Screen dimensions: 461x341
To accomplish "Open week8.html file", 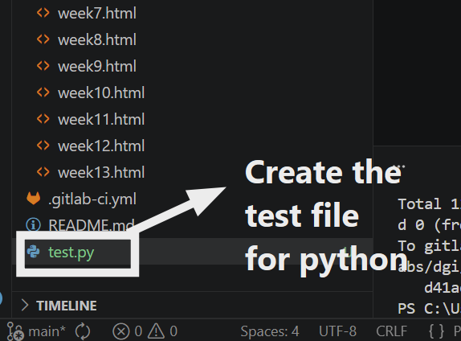I will [97, 40].
